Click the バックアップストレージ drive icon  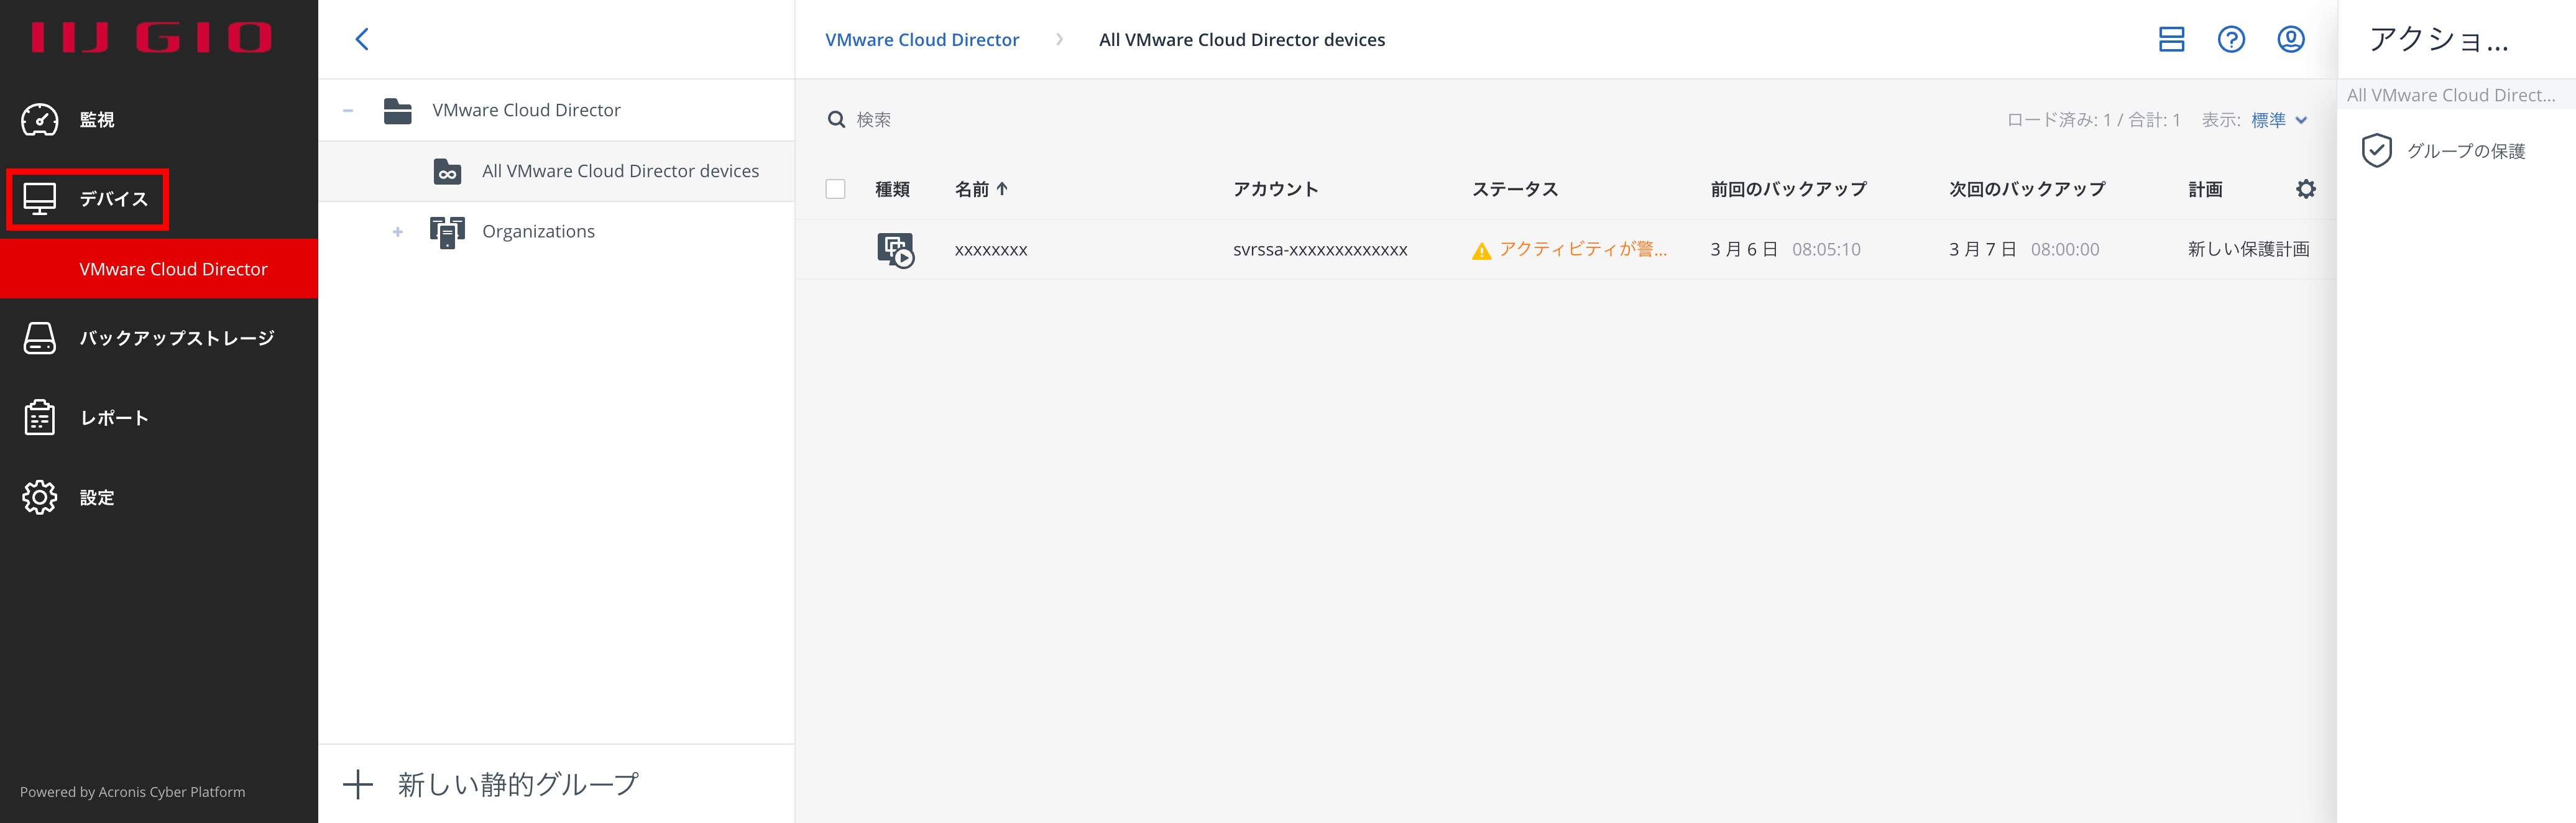(x=40, y=338)
